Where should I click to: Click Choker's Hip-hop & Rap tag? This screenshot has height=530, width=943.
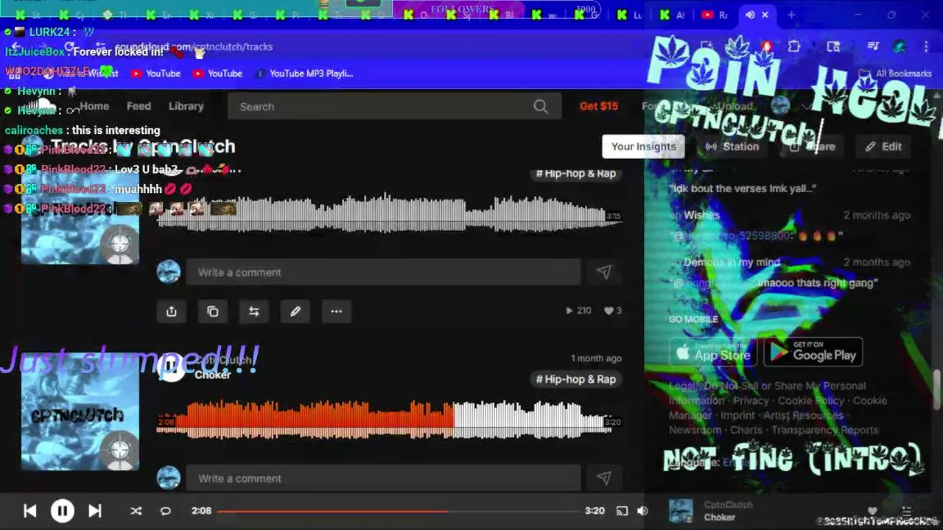575,380
